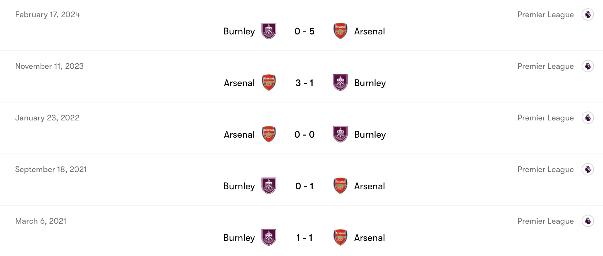This screenshot has width=603, height=256.
Task: Open the Burnley team page from the top match
Action: tap(239, 31)
